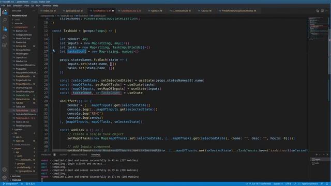Open Button.tsx in the file tree
Image resolution: width=331 pixels, height=186 pixels.
21,31
